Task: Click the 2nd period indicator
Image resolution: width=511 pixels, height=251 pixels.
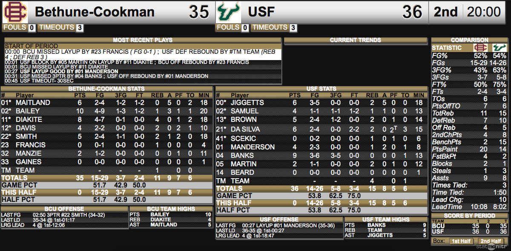Action: click(x=445, y=12)
